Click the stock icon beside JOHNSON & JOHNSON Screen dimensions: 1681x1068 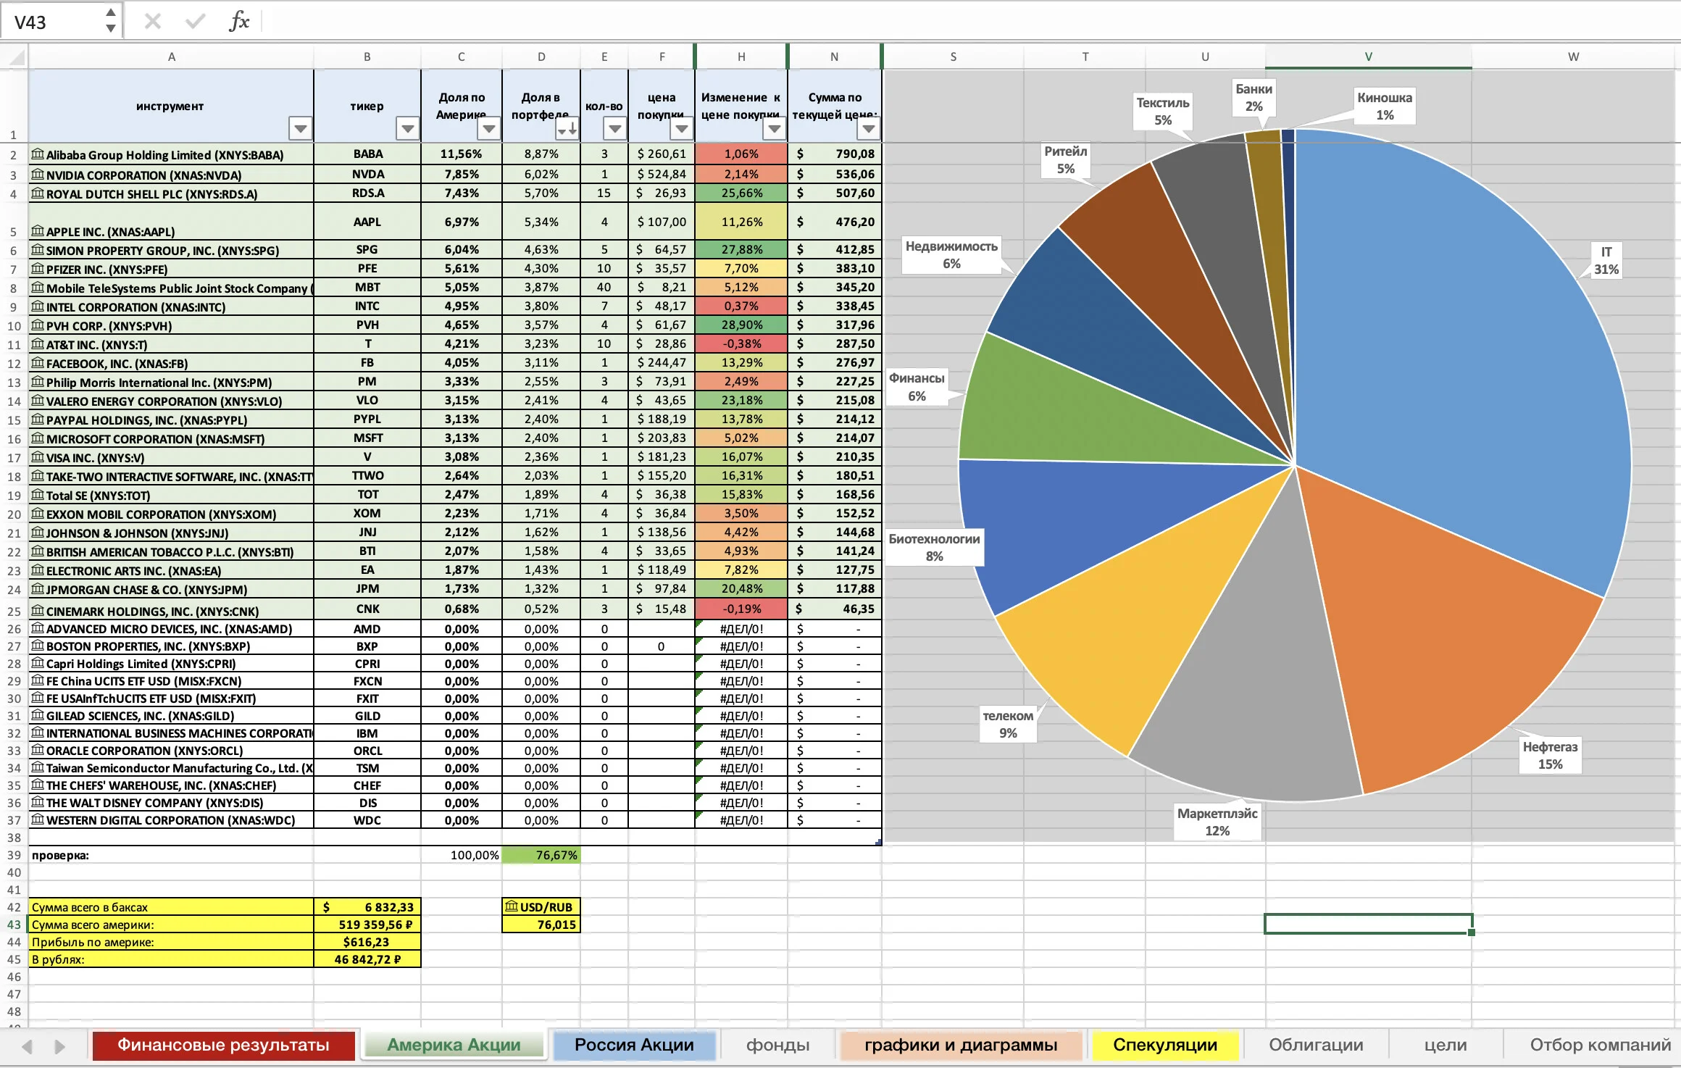click(38, 532)
